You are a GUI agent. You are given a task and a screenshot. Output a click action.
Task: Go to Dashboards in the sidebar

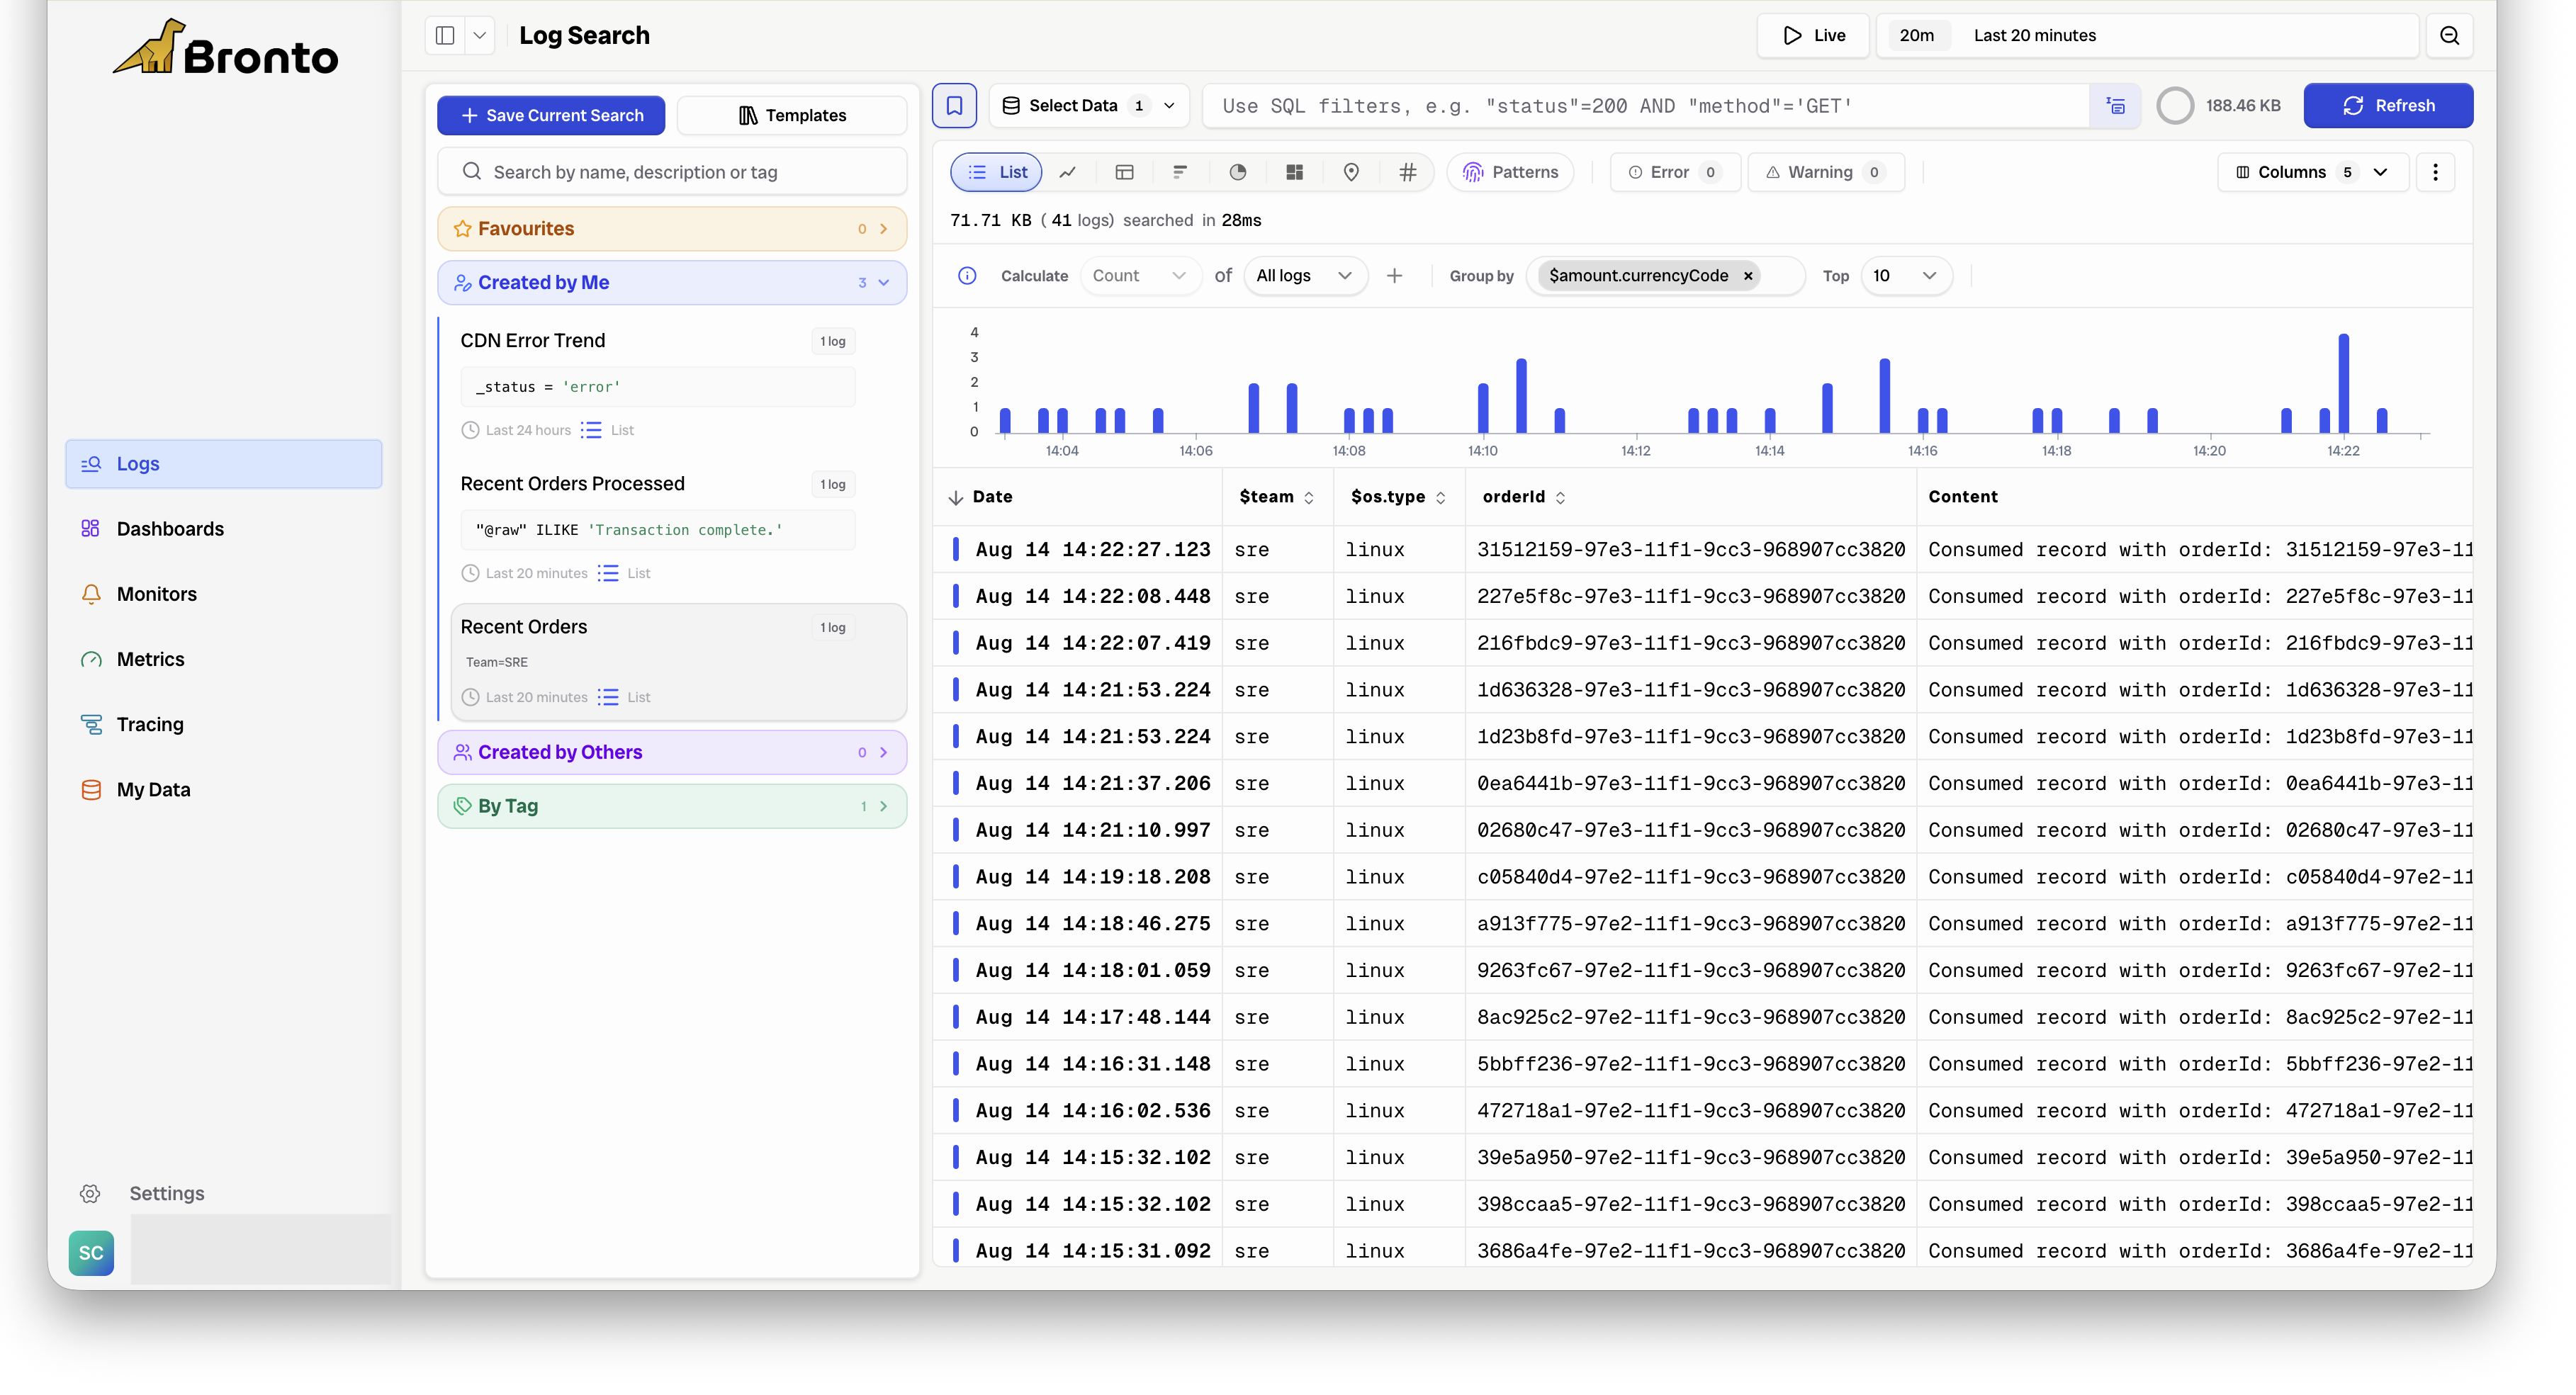point(170,529)
